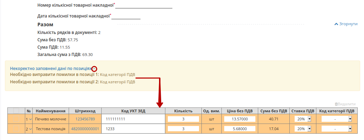Click the Ставка ПДВ column header
Viewport: 364px width, 140px height.
coord(303,111)
